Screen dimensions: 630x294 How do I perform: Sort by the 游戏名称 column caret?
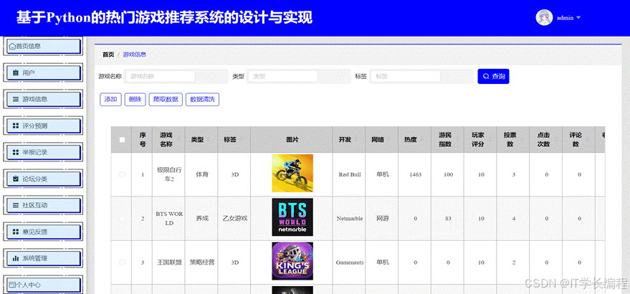point(180,140)
